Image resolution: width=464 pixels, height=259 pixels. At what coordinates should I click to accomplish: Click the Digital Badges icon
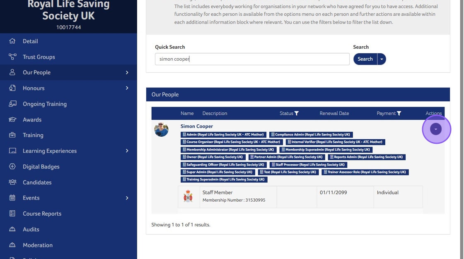pos(12,166)
